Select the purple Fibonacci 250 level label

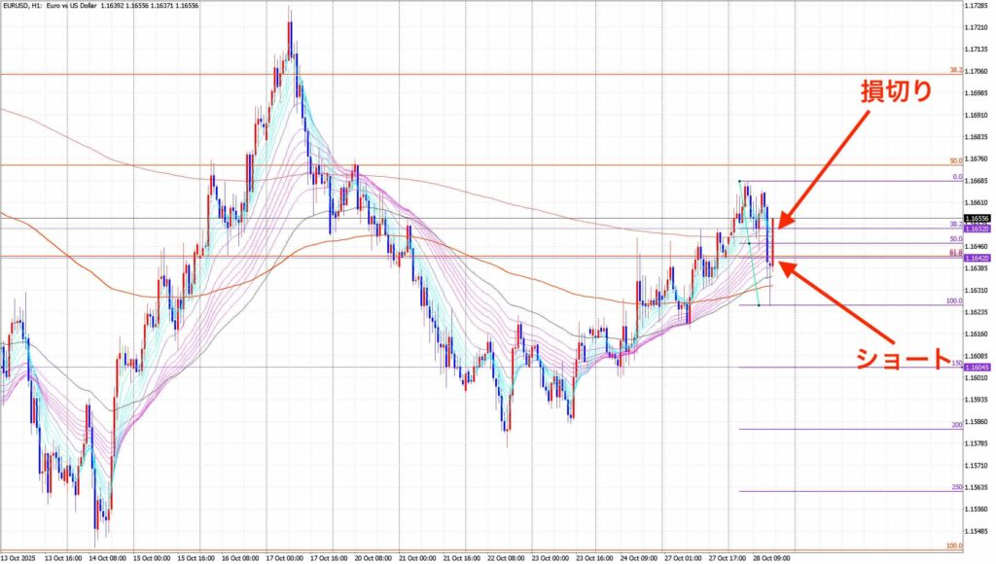[956, 487]
